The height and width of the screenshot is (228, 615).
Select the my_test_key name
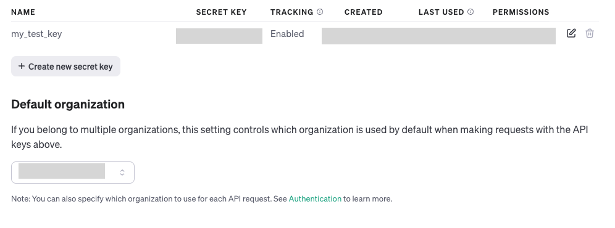pyautogui.click(x=36, y=34)
